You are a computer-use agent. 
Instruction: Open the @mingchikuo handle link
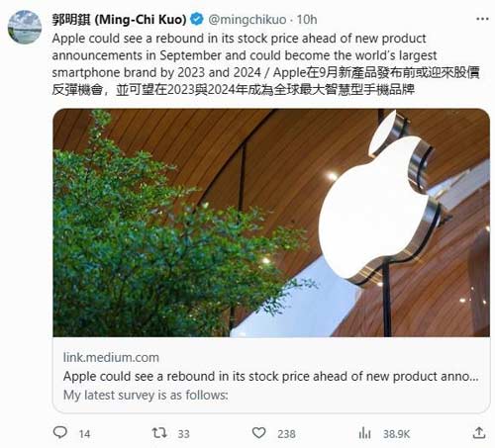click(x=247, y=20)
